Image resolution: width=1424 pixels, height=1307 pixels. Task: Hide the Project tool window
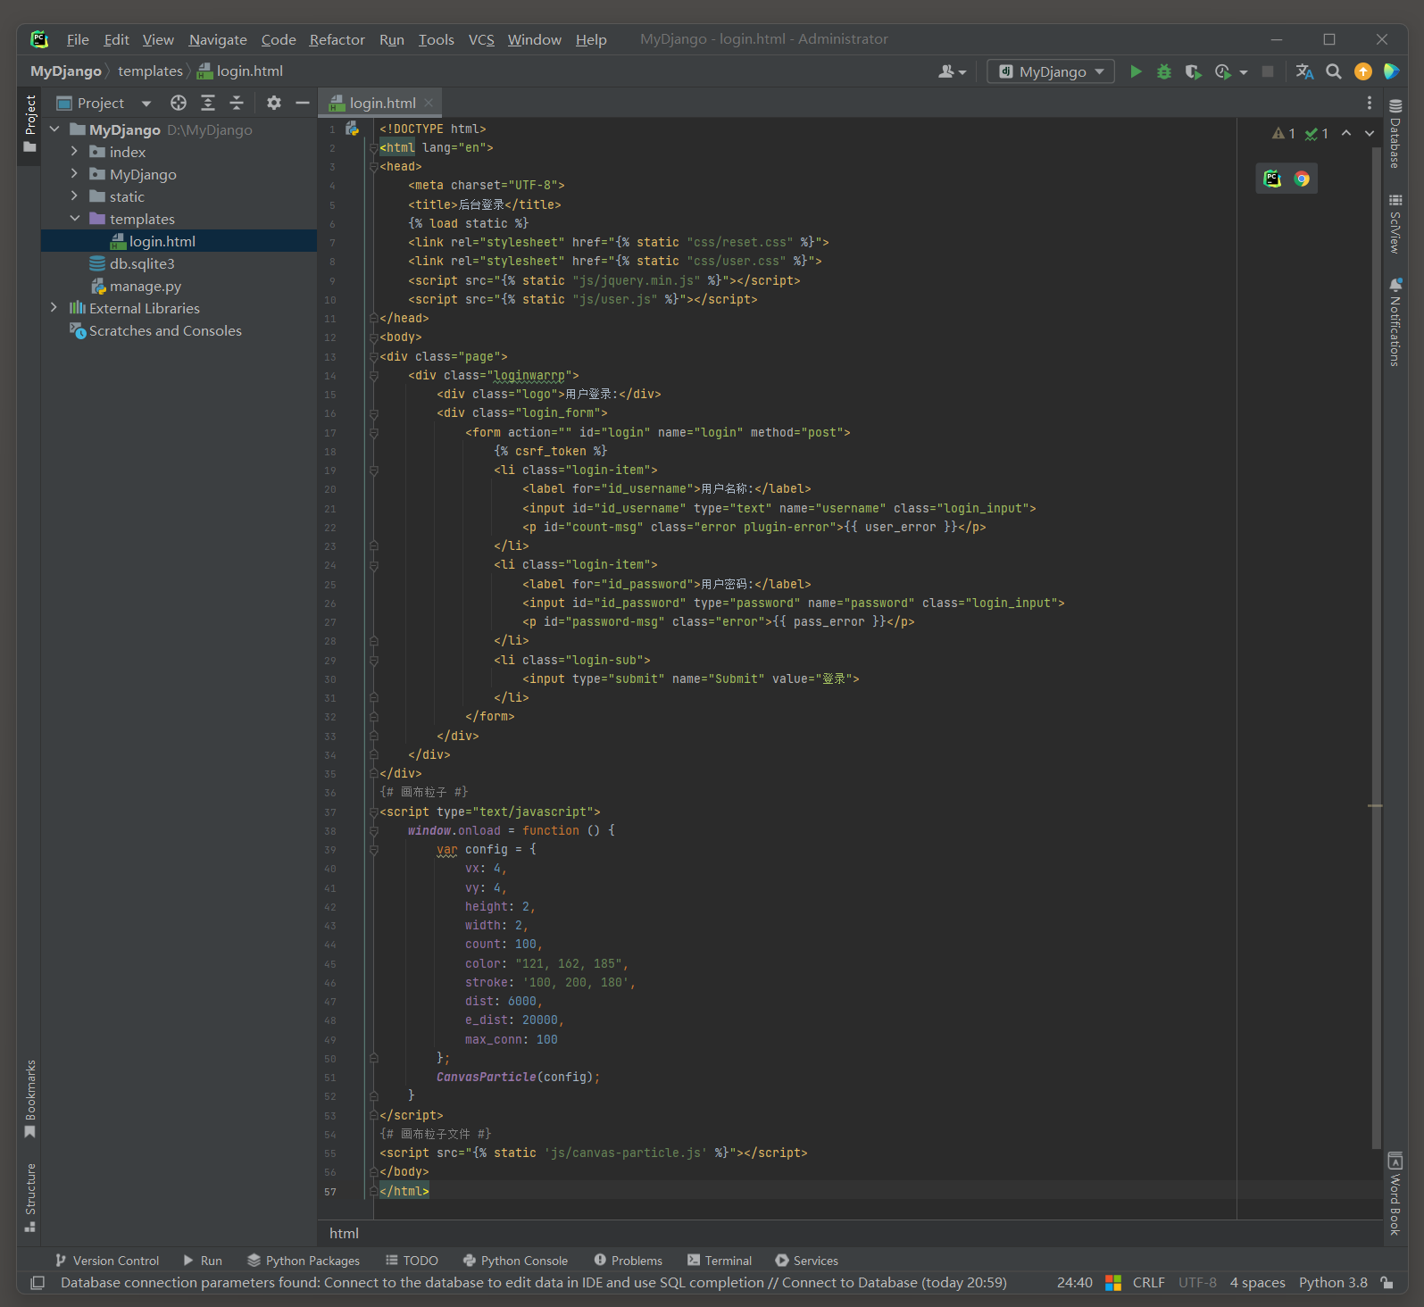pos(303,103)
